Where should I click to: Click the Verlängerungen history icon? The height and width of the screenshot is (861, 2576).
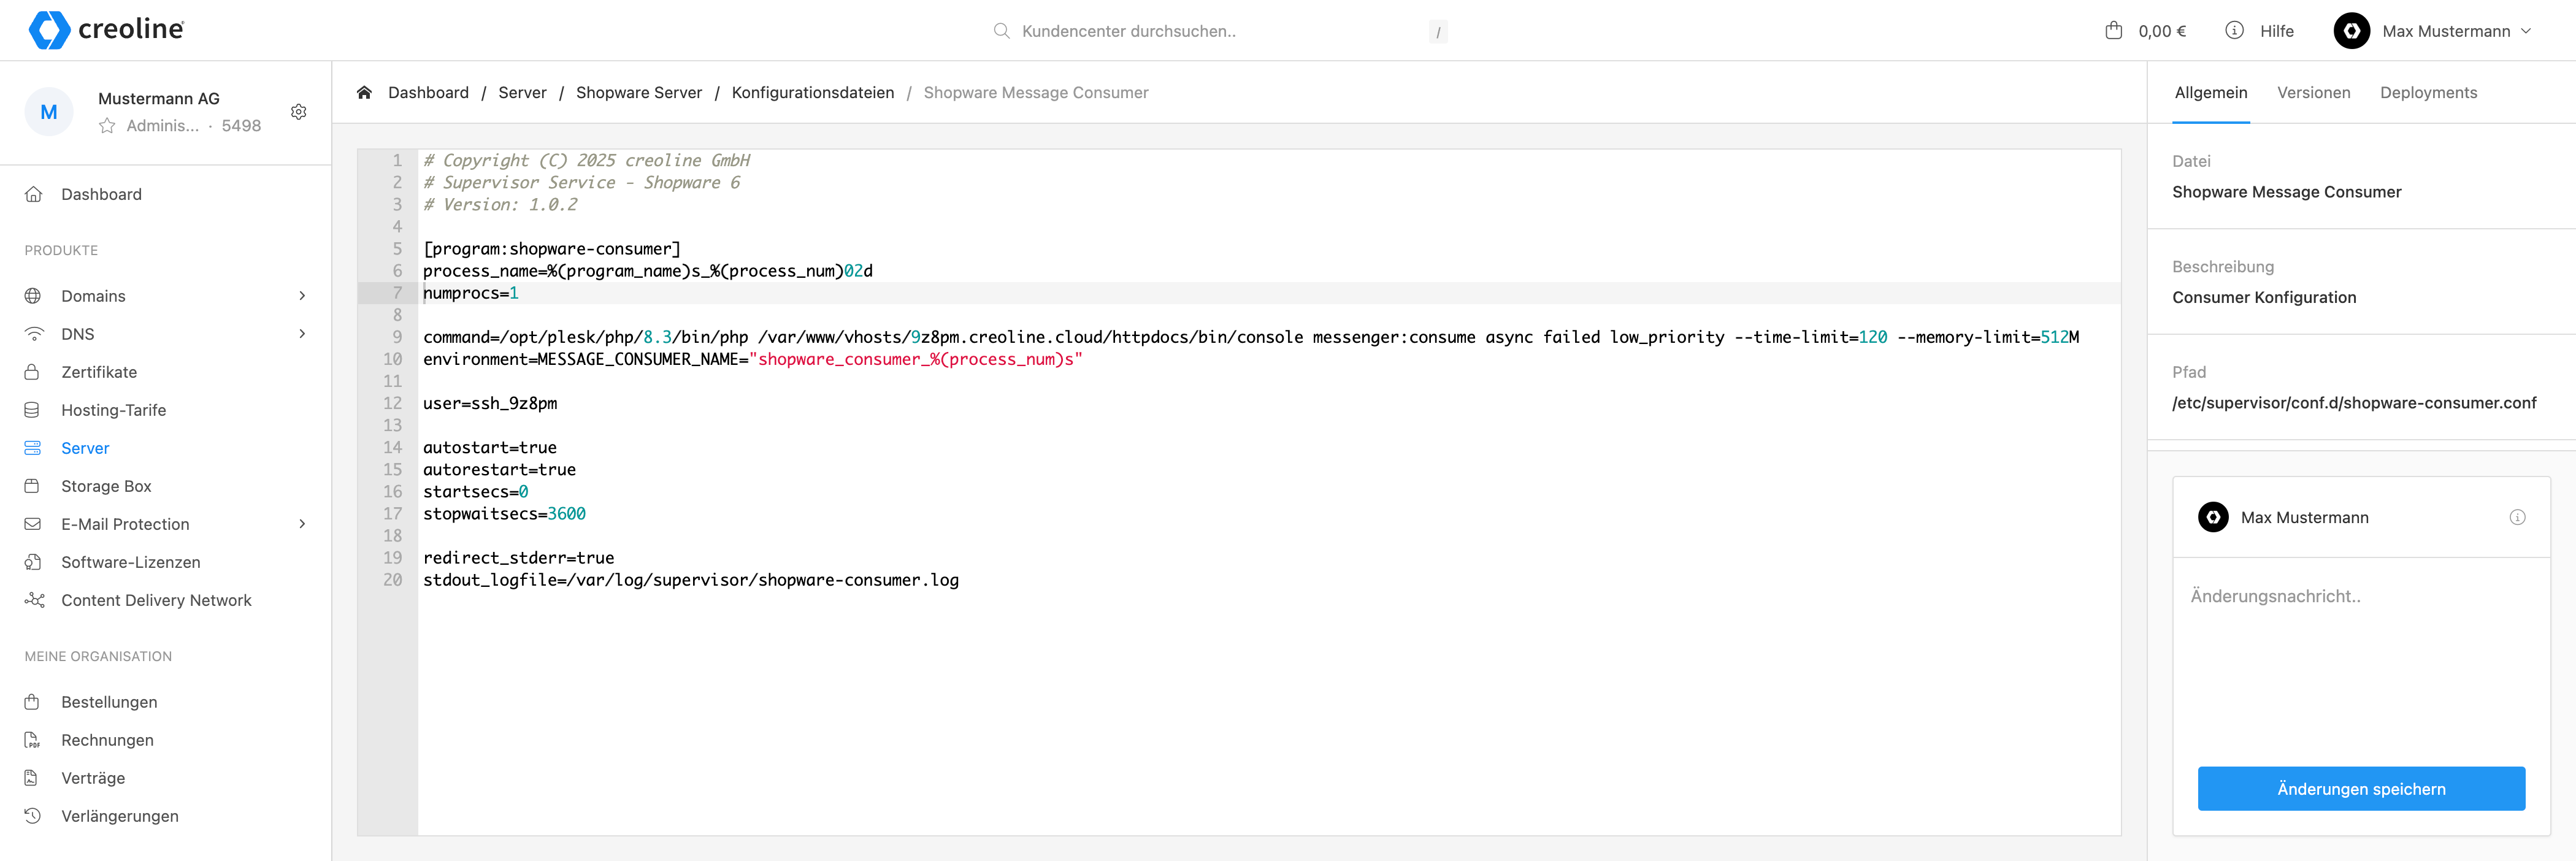[33, 816]
